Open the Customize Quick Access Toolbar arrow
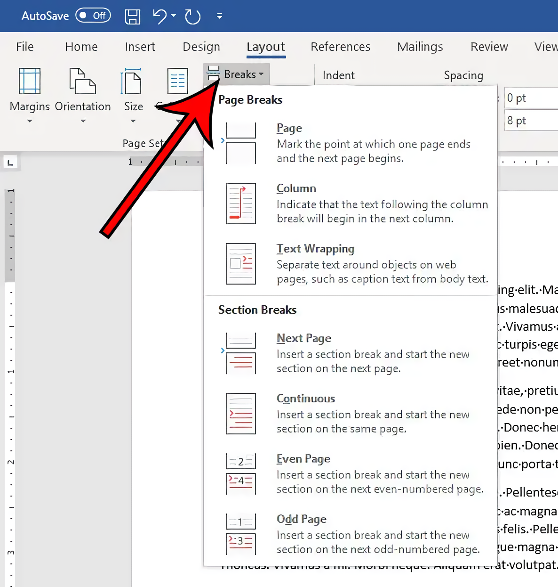Image resolution: width=558 pixels, height=587 pixels. click(x=219, y=16)
